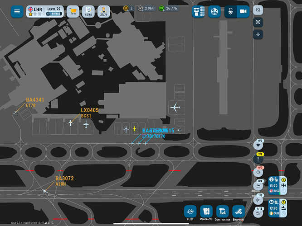Viewport: 302px width, 226px height.
Task: Open the Construction menu
Action: pos(223,213)
